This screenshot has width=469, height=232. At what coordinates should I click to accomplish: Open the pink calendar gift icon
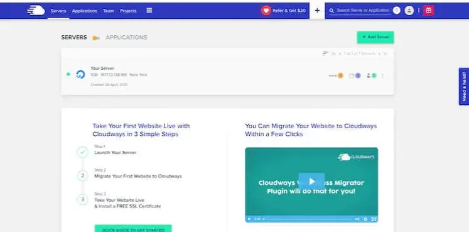pyautogui.click(x=428, y=11)
